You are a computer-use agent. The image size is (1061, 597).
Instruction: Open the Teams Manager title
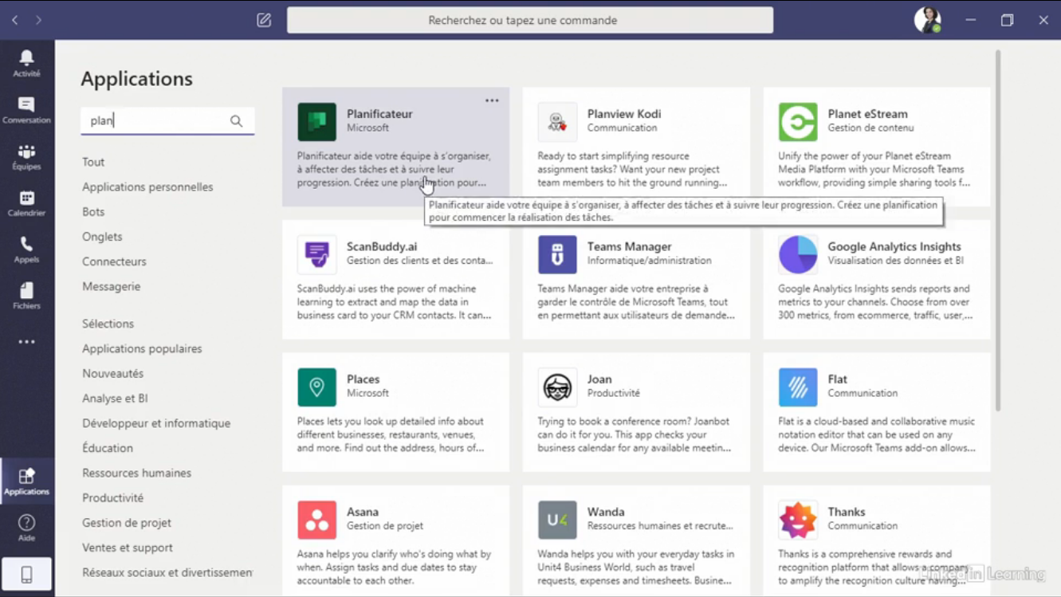pyautogui.click(x=630, y=246)
